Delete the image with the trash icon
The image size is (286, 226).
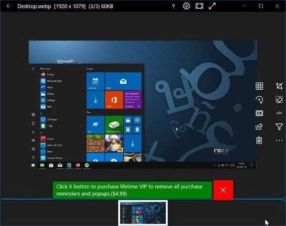pos(259,140)
